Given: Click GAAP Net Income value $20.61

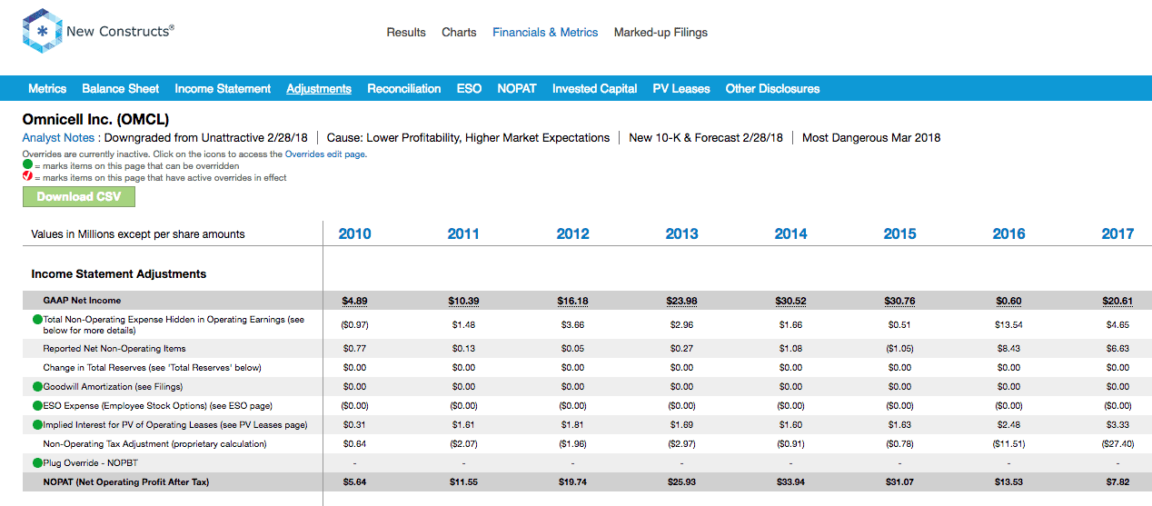Looking at the screenshot, I should (1117, 301).
